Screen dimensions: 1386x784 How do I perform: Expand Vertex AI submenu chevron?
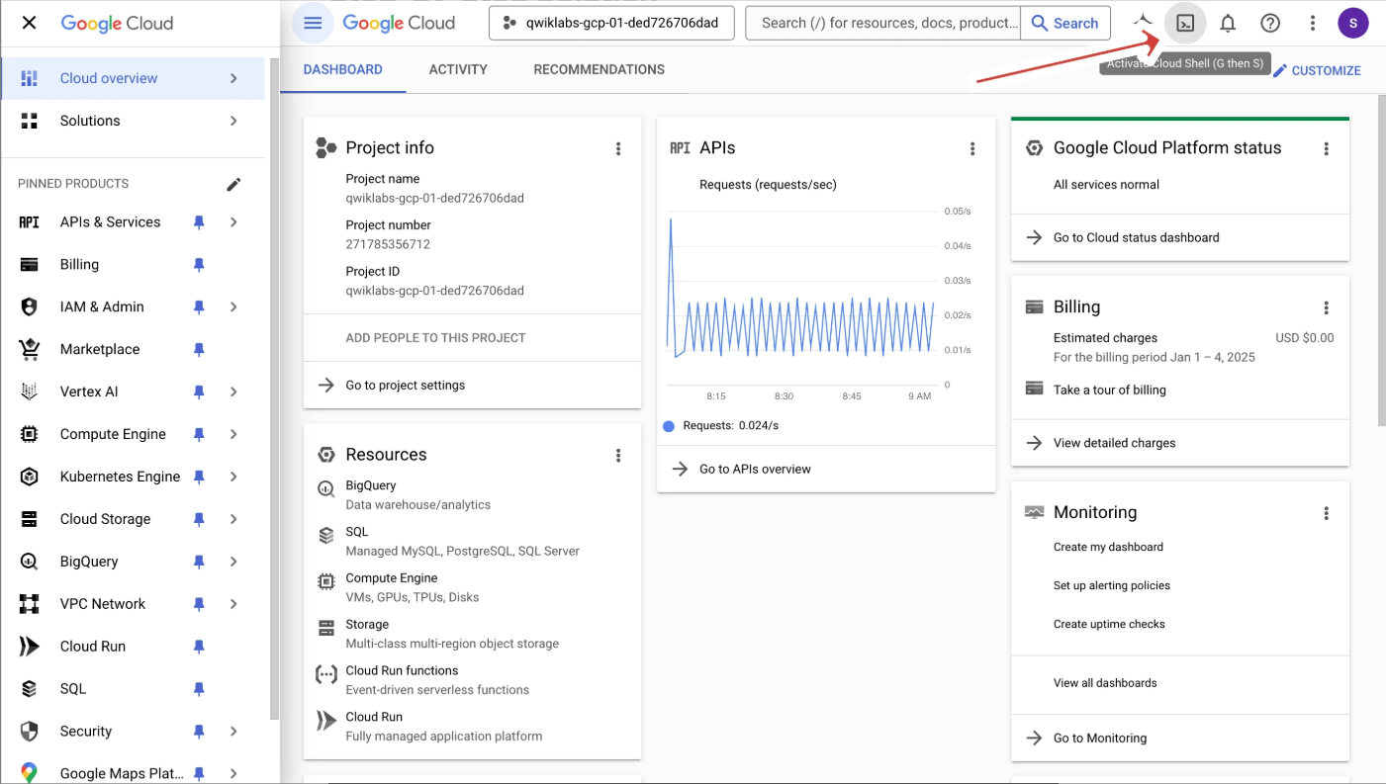click(x=233, y=392)
